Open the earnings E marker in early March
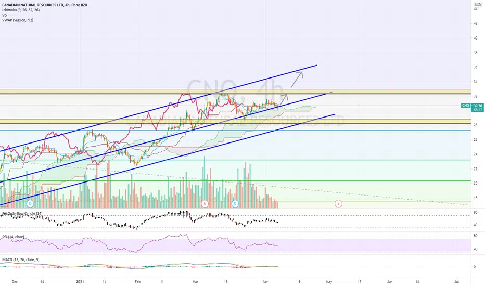 pyautogui.click(x=205, y=203)
